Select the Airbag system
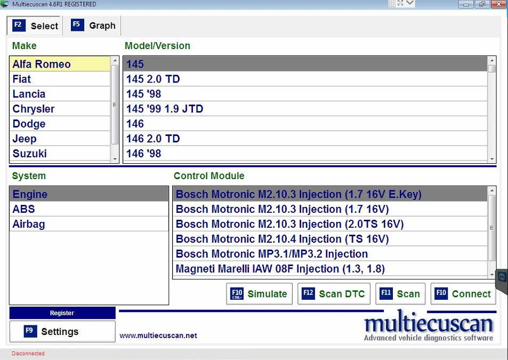 [x=89, y=224]
